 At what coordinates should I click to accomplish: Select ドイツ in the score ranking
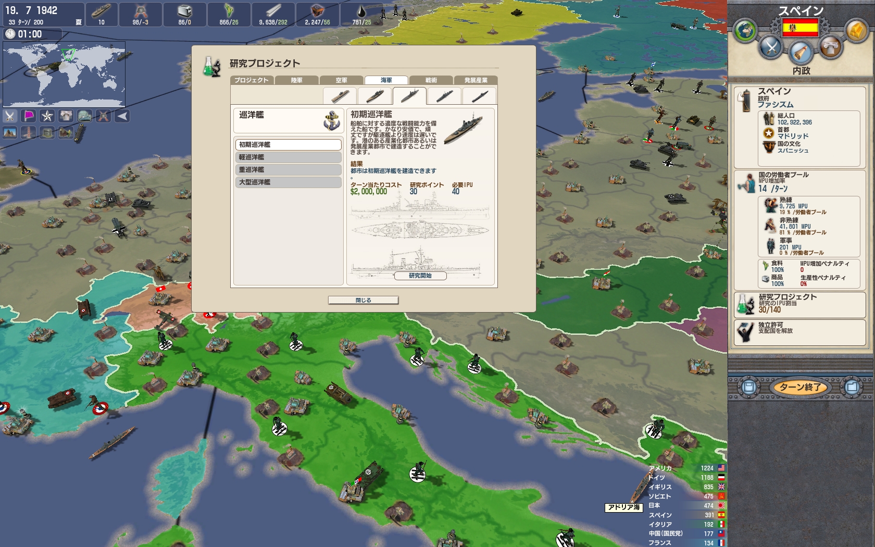(x=686, y=478)
